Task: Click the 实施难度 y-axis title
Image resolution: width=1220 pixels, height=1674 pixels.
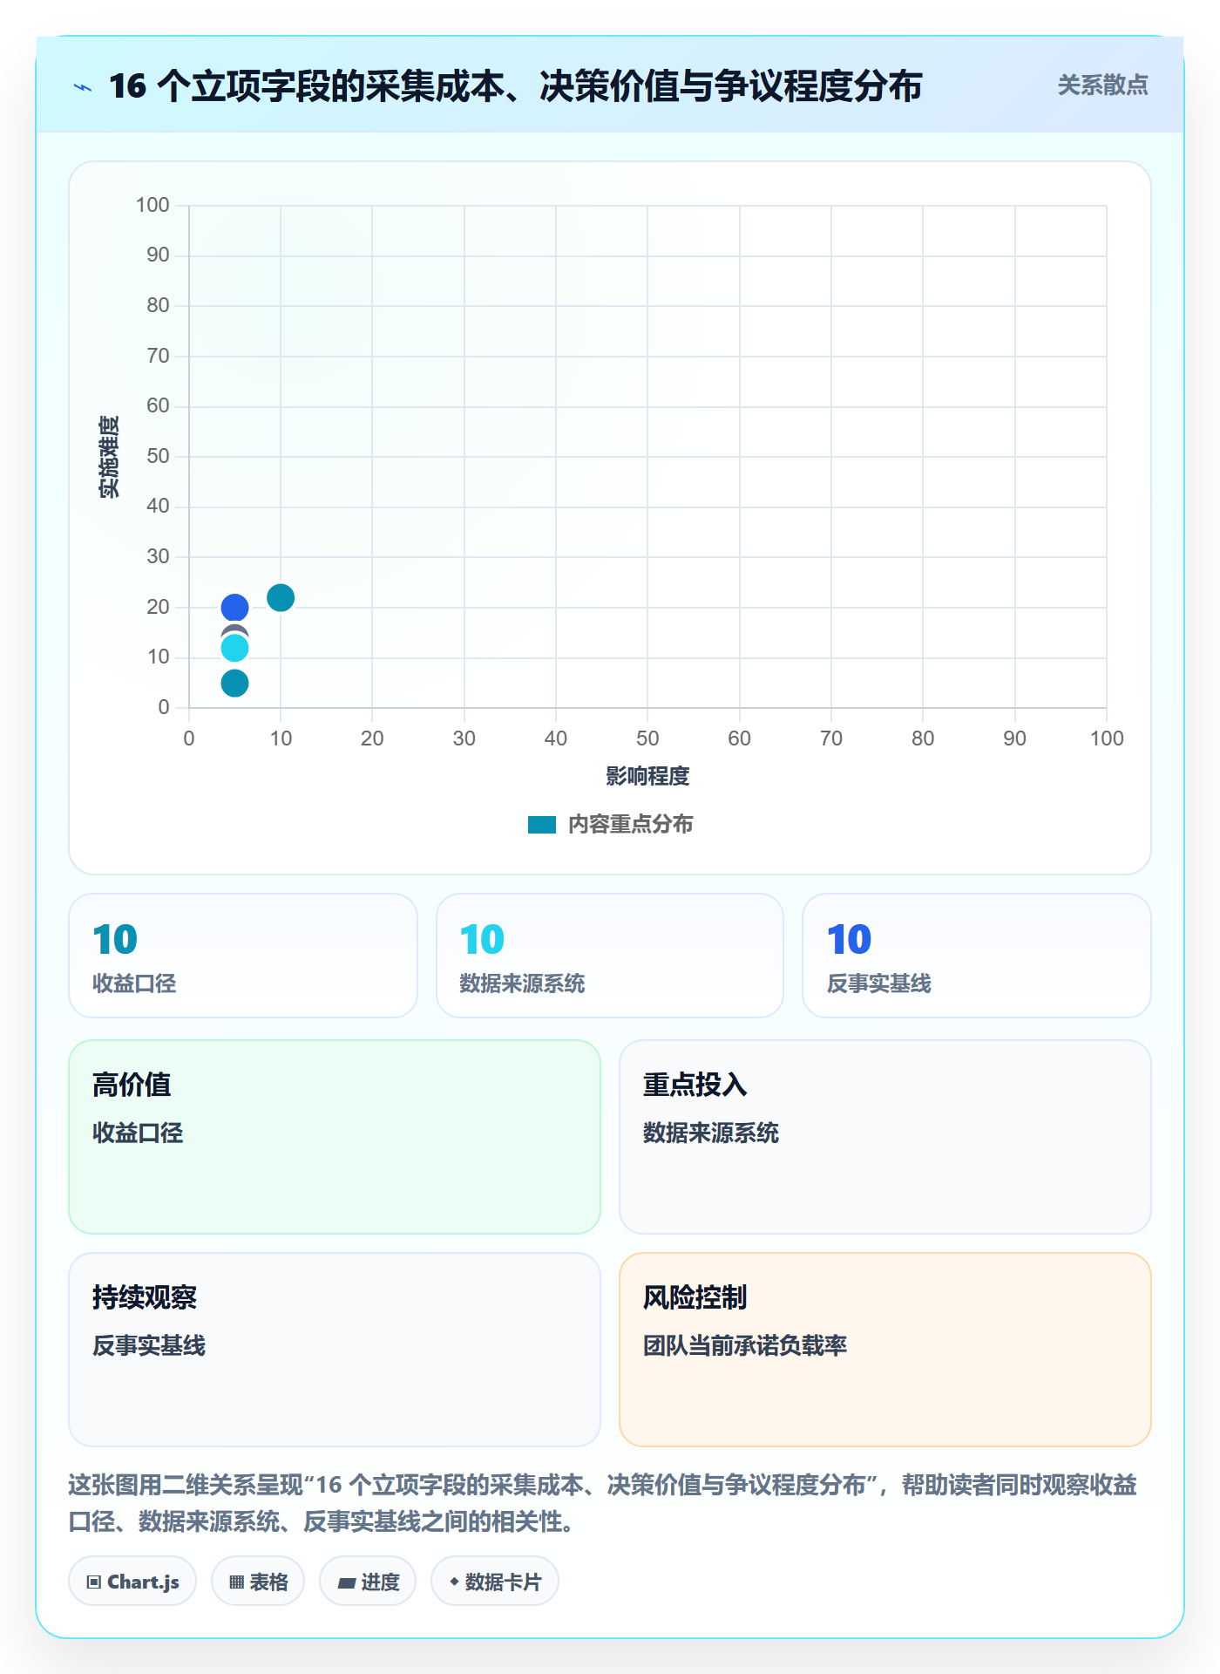Action: [109, 457]
